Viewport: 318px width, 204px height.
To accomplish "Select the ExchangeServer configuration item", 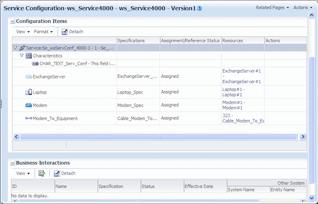I will (x=49, y=77).
